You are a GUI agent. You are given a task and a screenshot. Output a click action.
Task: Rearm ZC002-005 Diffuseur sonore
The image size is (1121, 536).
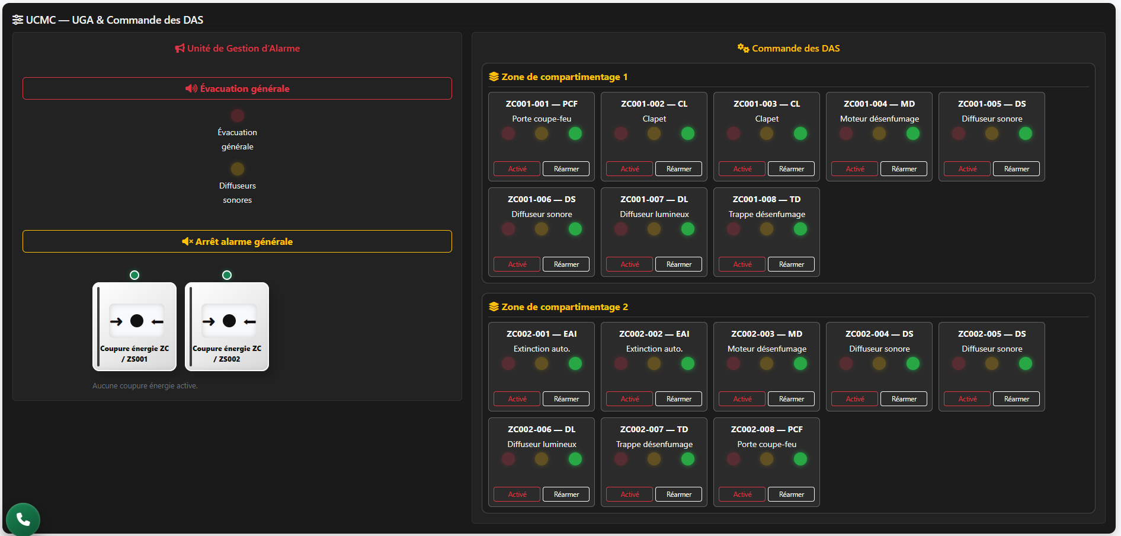[x=1017, y=399]
